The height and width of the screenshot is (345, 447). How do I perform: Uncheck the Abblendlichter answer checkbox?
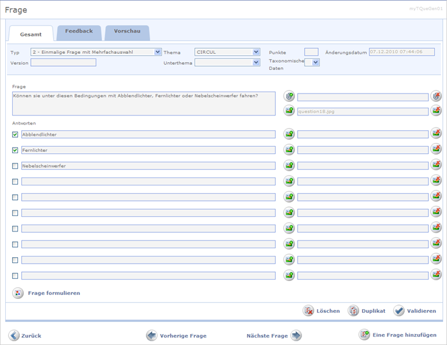[15, 135]
